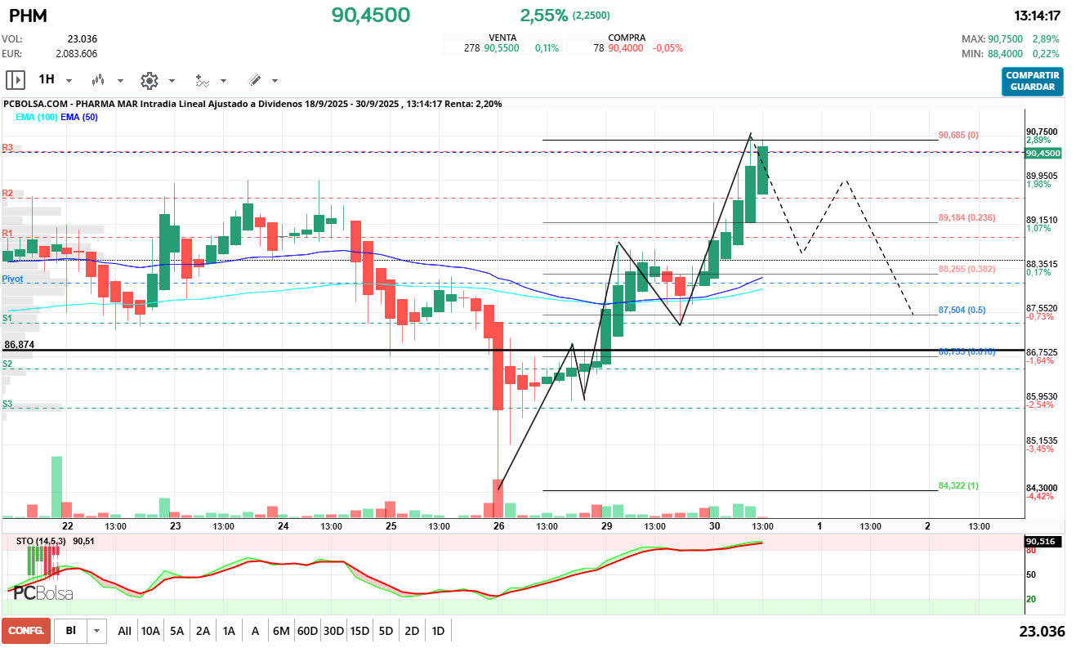
Task: Click the current price tag 90,4500 on axis
Action: (1043, 153)
